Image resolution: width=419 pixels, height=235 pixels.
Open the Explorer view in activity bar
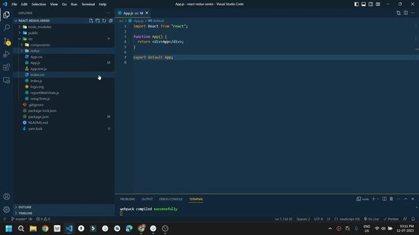click(7, 14)
